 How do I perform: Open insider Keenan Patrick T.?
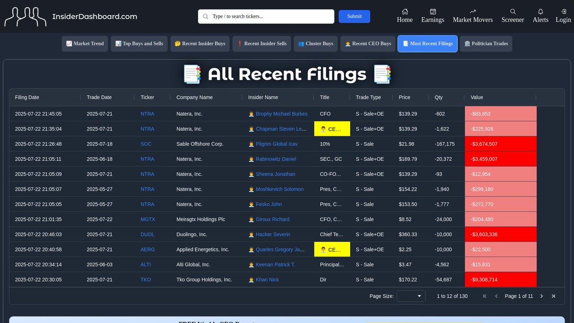point(276,265)
